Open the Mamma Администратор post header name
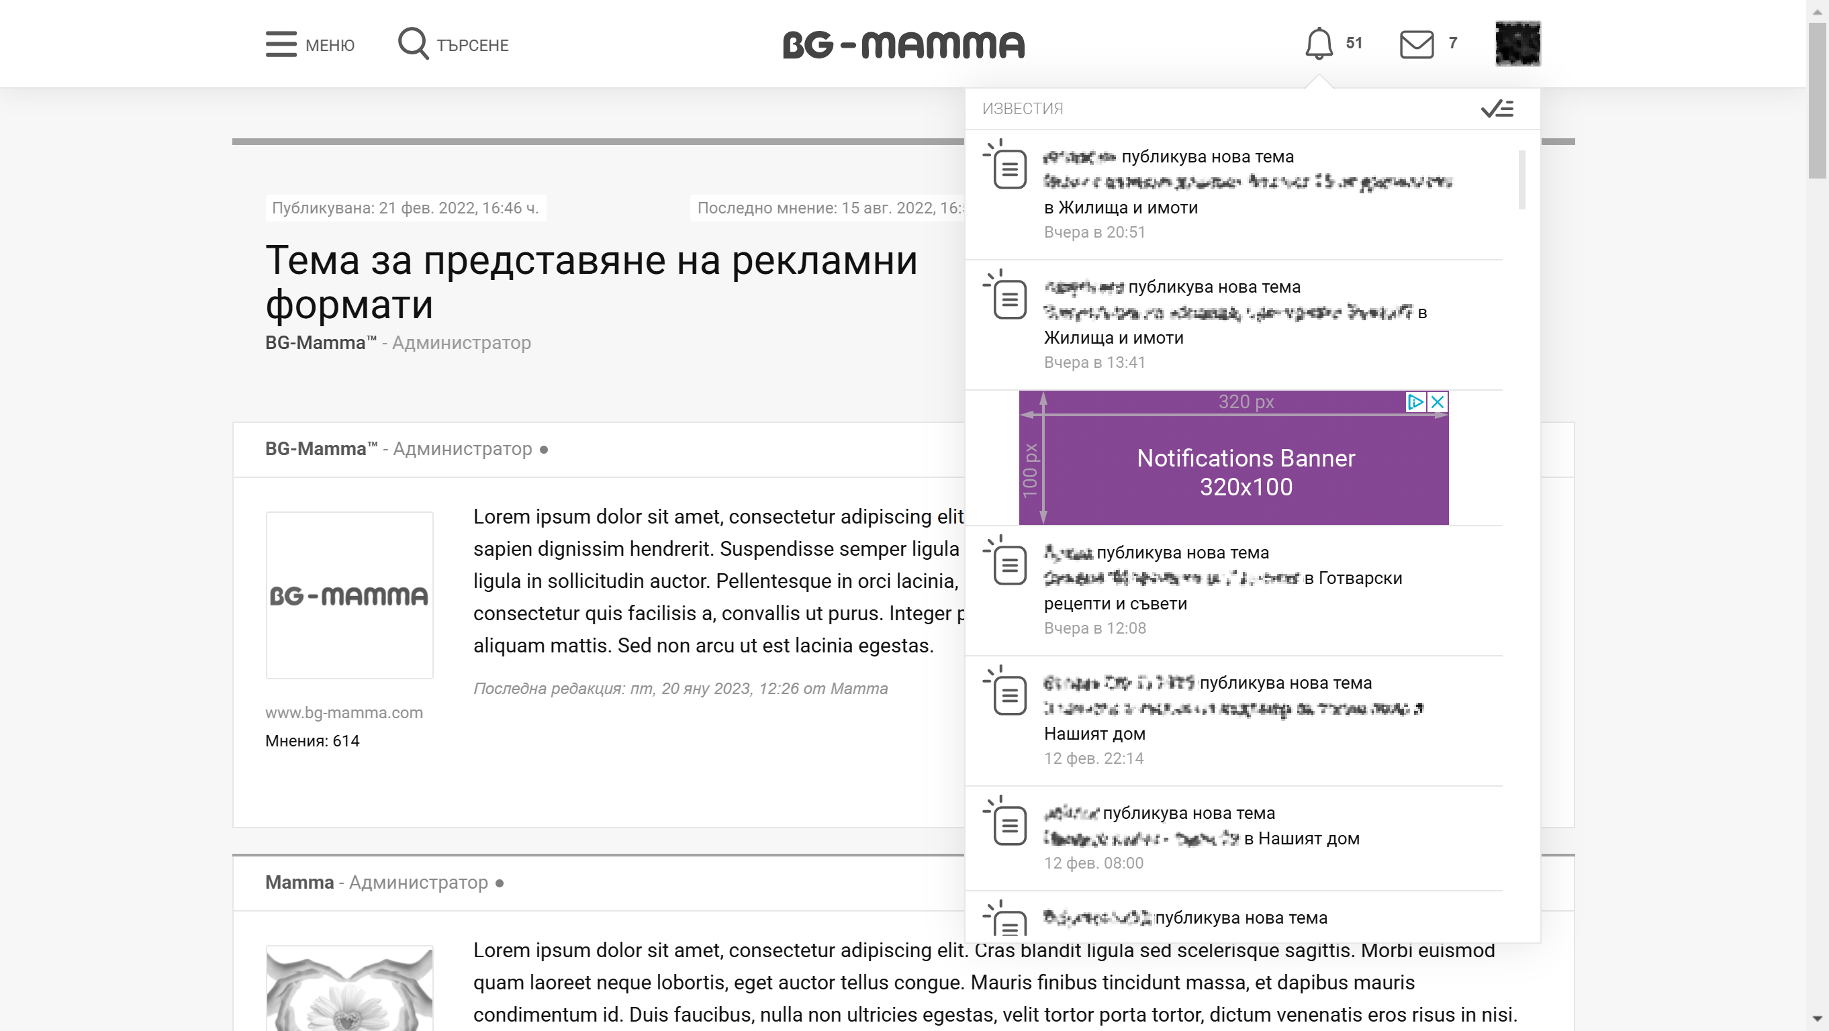 [299, 883]
